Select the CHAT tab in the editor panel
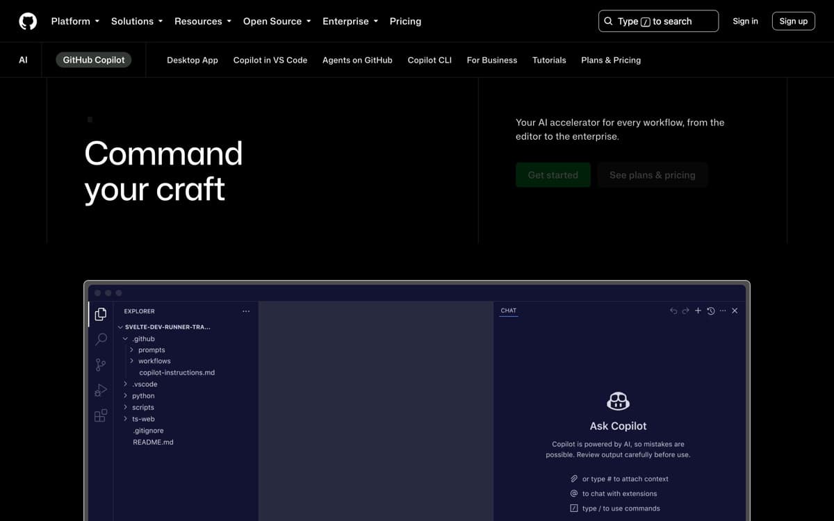Screen dimensions: 834x521 point(509,311)
